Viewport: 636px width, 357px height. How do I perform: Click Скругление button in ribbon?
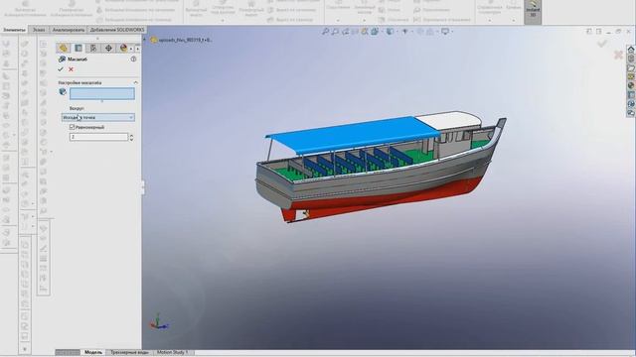point(338,5)
